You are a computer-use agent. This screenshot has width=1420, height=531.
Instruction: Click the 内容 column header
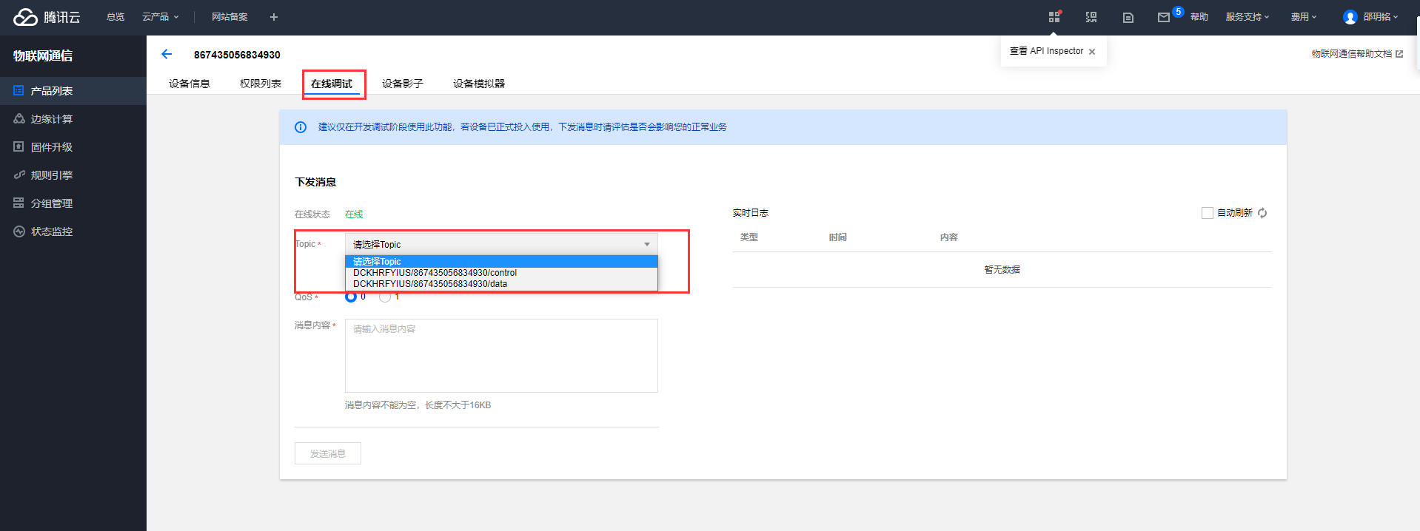[x=949, y=237]
